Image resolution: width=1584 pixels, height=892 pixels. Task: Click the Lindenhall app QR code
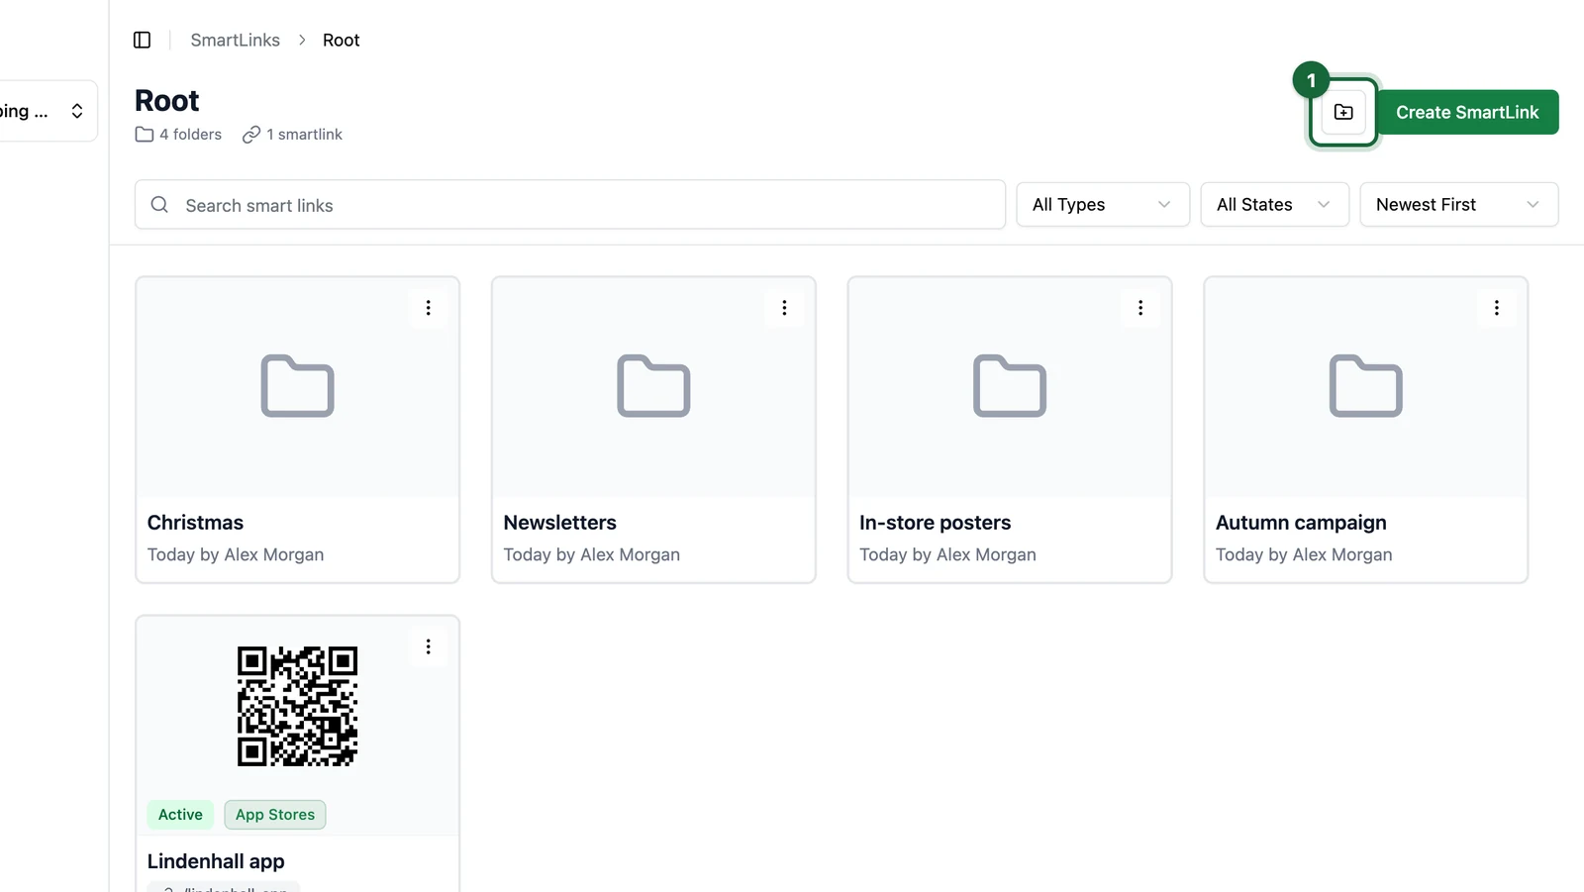(x=297, y=706)
